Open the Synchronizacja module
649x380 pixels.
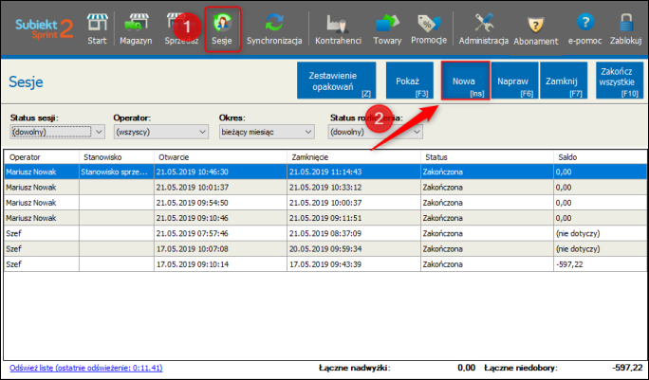[x=274, y=27]
